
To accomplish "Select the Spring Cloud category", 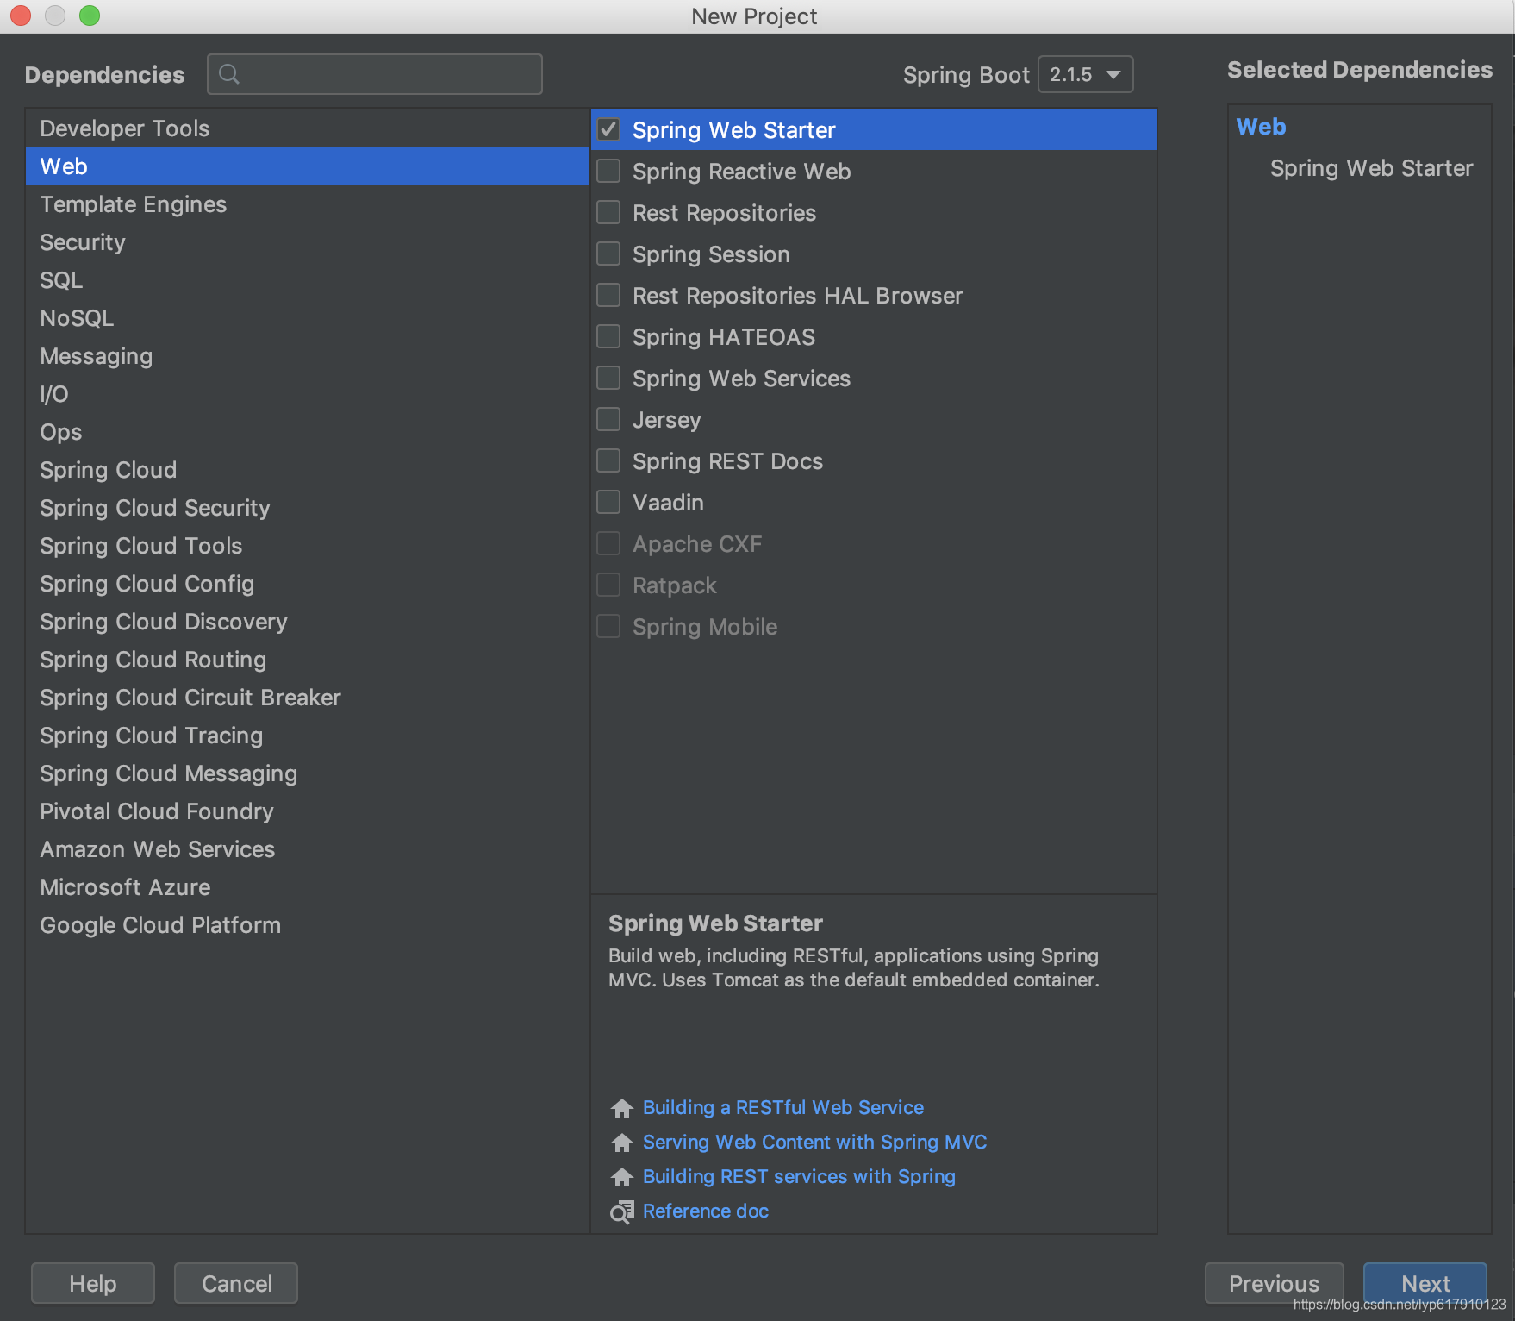I will point(307,470).
